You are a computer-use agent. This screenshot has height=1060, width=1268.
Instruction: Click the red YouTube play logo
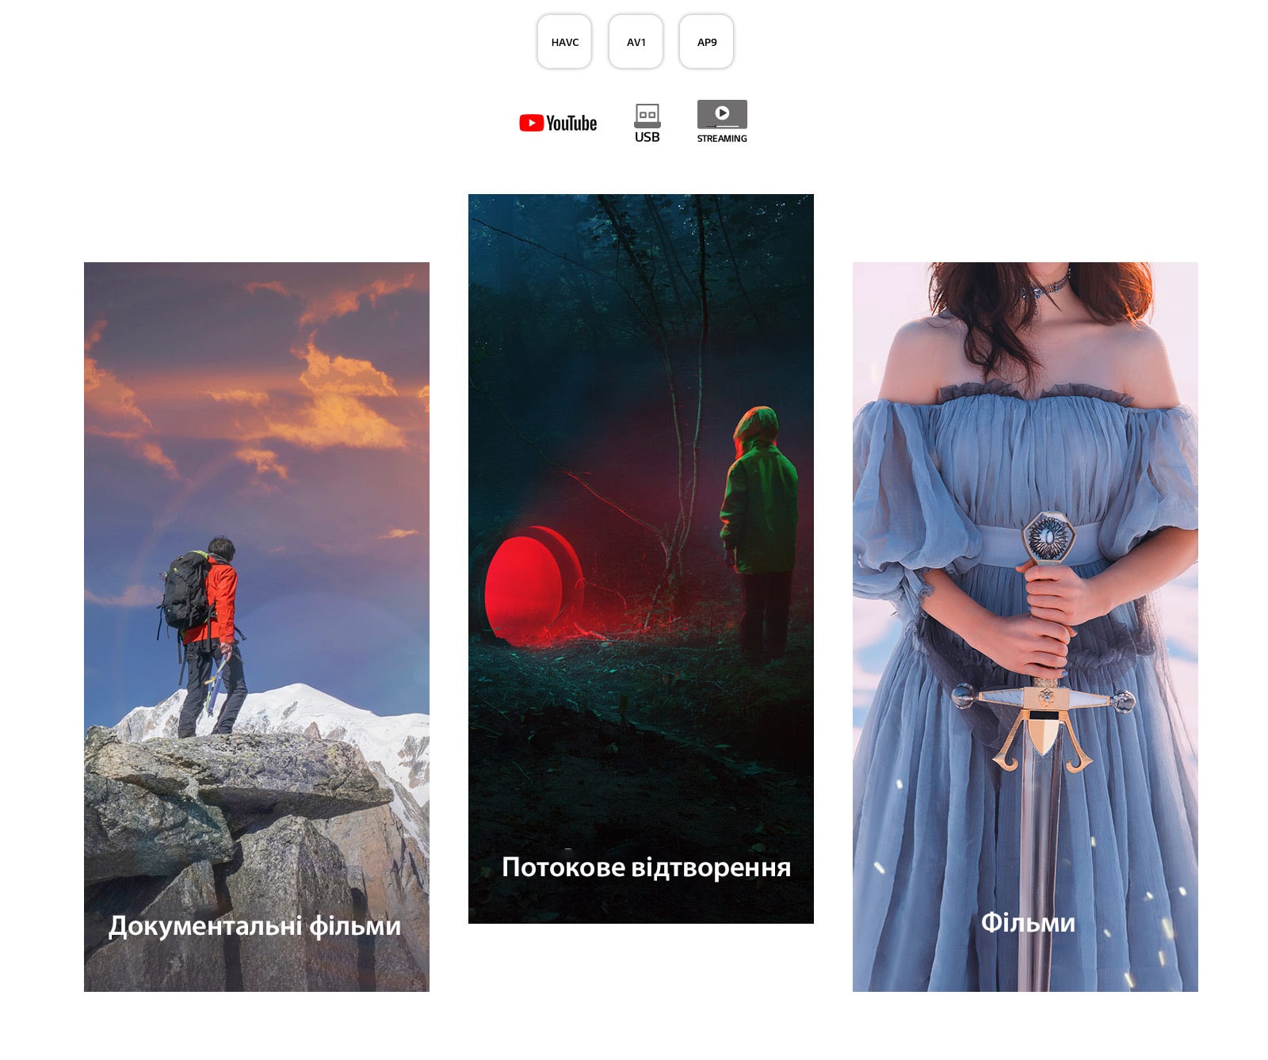pyautogui.click(x=531, y=123)
